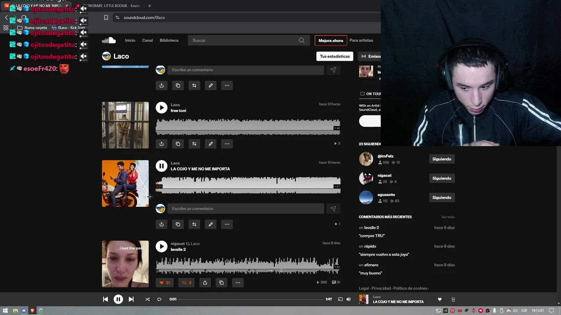The width and height of the screenshot is (561, 315).
Task: Unfollow @imFelz via Siguiendo button
Action: point(442,159)
